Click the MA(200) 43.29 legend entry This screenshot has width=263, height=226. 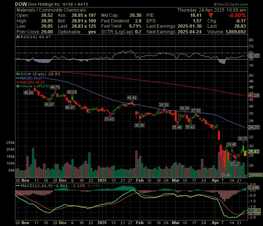pyautogui.click(x=30, y=82)
